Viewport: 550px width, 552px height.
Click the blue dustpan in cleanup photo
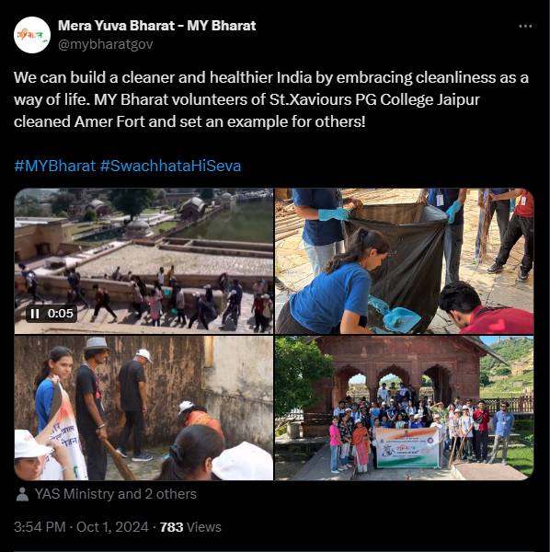[402, 318]
